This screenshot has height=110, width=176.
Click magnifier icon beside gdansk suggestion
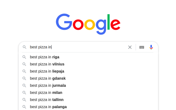[x=24, y=78]
